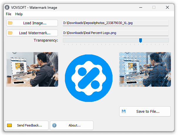Click the Transparency slider handle
178x135 pixels.
(x=140, y=40)
